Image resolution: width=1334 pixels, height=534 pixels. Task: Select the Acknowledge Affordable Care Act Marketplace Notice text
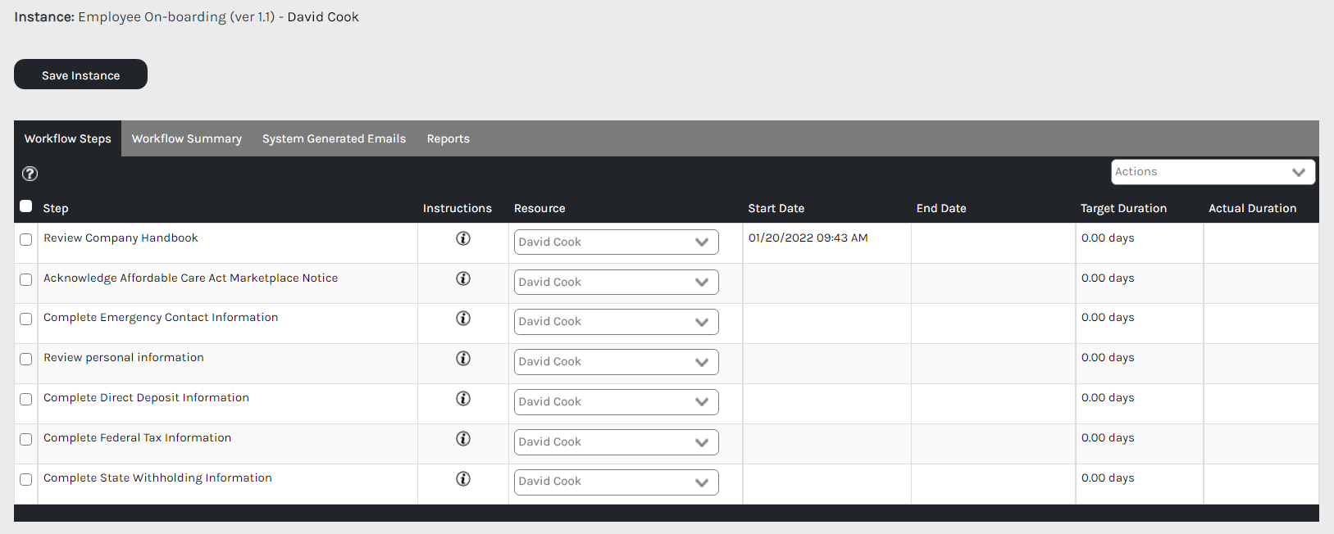click(191, 278)
